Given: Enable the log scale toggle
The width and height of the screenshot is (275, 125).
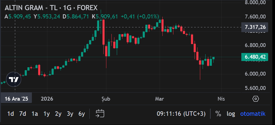Looking at the screenshot, I should [231, 114].
